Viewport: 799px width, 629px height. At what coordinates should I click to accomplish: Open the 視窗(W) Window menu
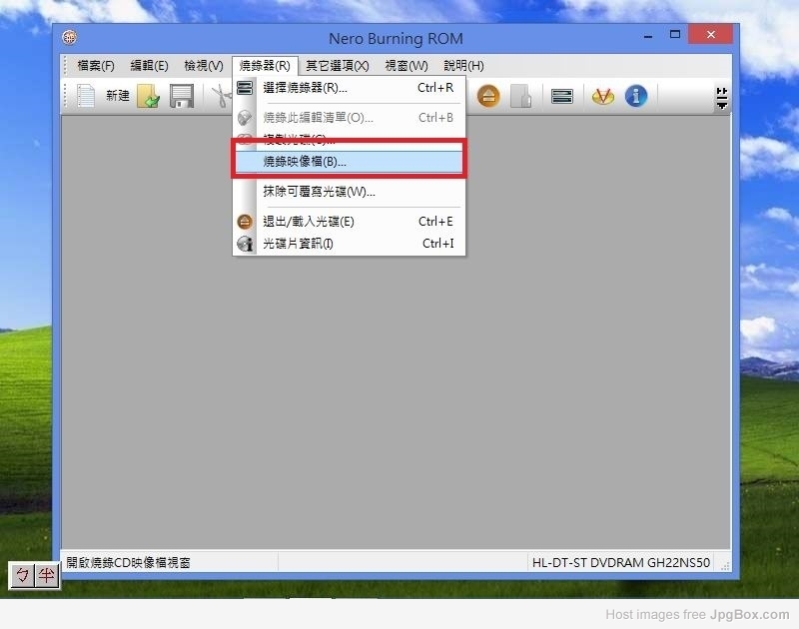(405, 66)
